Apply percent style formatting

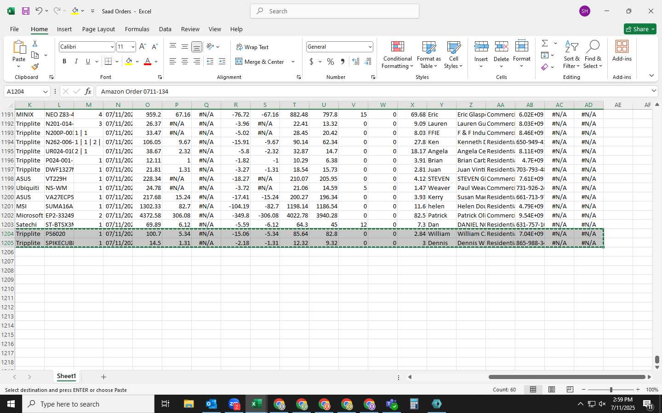tap(331, 61)
